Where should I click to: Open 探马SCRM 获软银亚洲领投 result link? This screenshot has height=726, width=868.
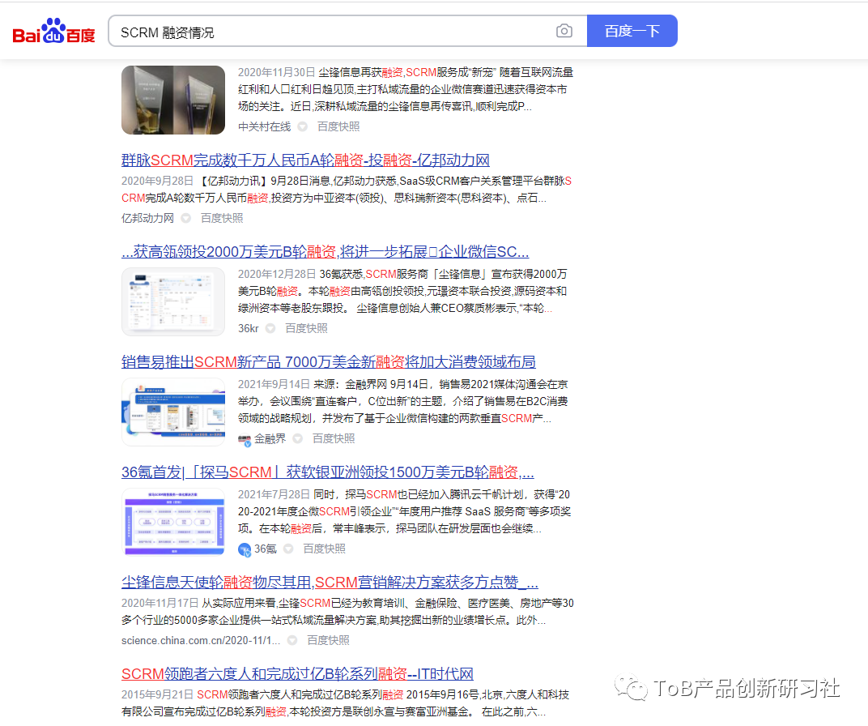328,472
